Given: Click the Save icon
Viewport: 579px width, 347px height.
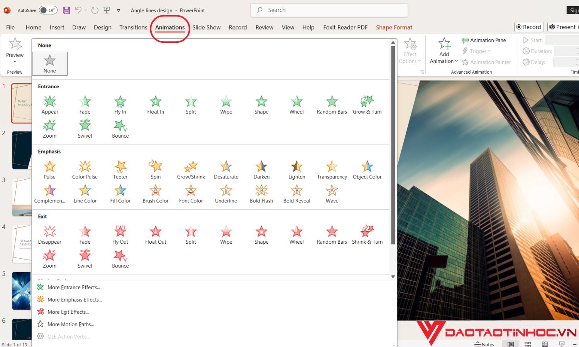Looking at the screenshot, I should [66, 10].
